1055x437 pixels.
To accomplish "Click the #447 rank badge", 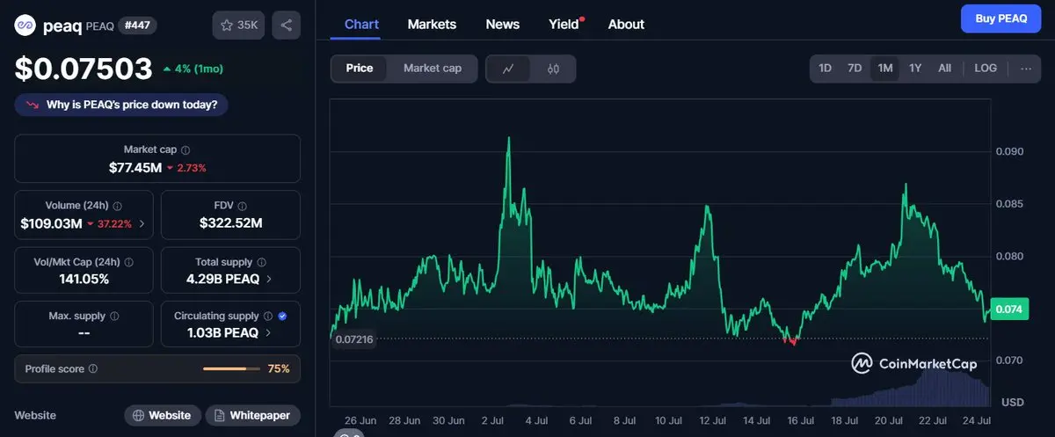I will [137, 25].
